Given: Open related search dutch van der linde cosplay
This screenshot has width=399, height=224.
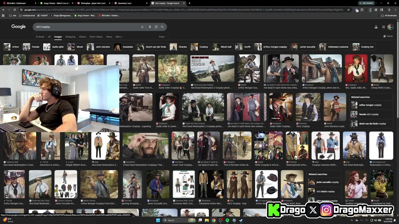Looking at the screenshot, I should pyautogui.click(x=371, y=124).
